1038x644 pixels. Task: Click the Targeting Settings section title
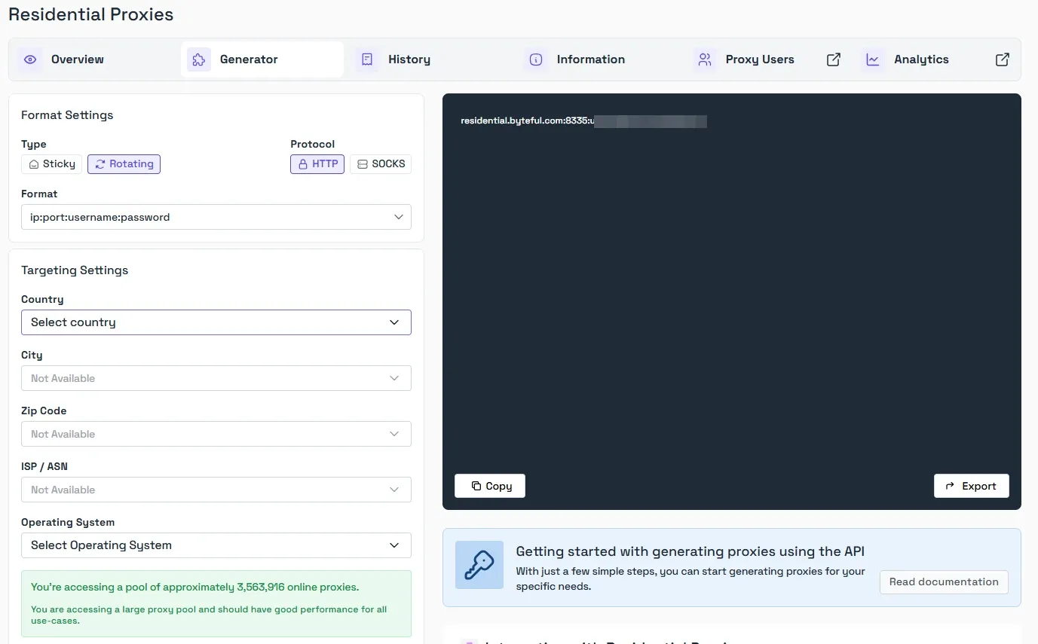(x=75, y=270)
